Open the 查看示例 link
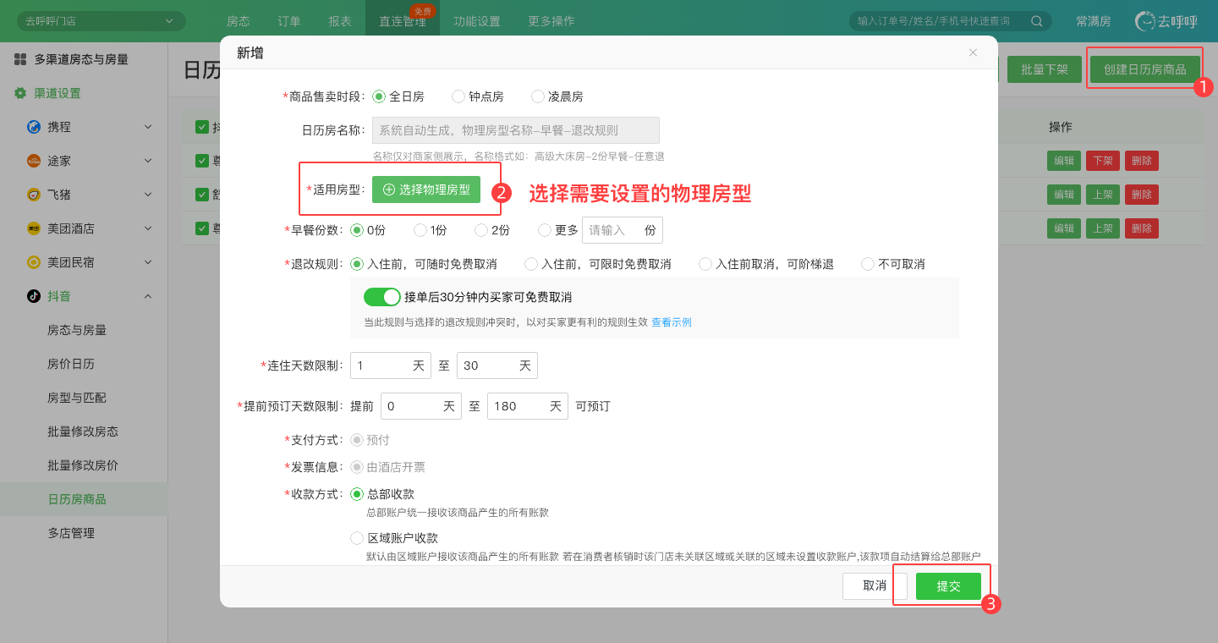Image resolution: width=1218 pixels, height=643 pixels. point(672,322)
